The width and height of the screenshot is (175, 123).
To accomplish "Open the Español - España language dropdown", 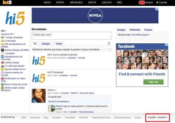I will click(x=157, y=117).
